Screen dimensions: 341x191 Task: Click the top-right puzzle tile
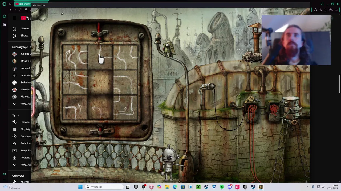126,57
